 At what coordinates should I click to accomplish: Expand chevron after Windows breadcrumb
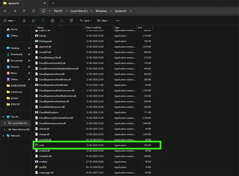click(x=111, y=11)
